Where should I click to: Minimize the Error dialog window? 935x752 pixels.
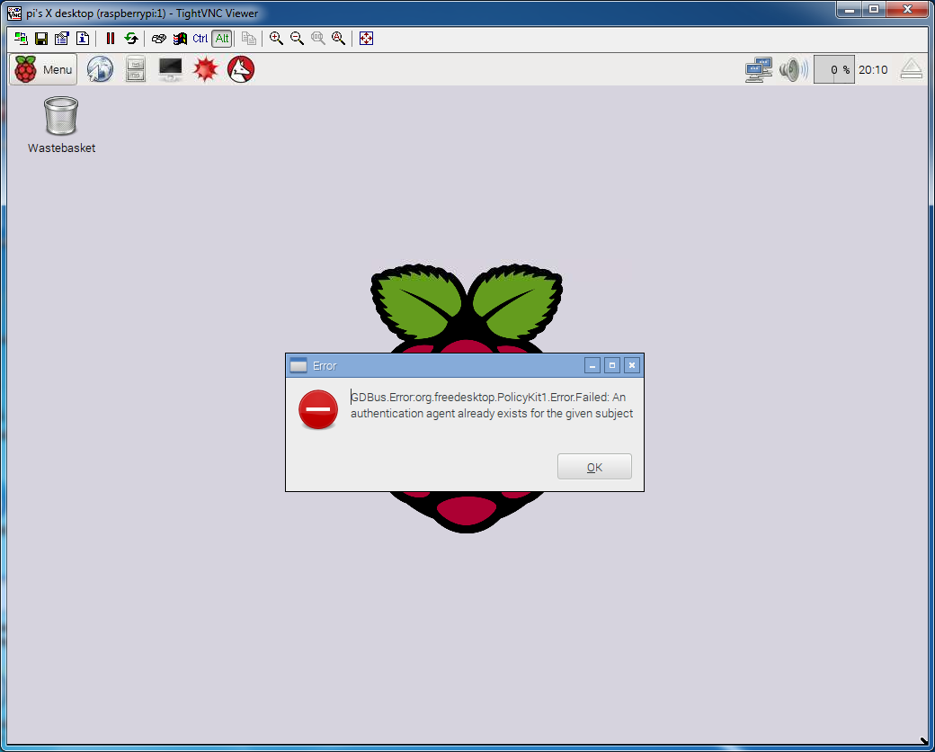[592, 365]
